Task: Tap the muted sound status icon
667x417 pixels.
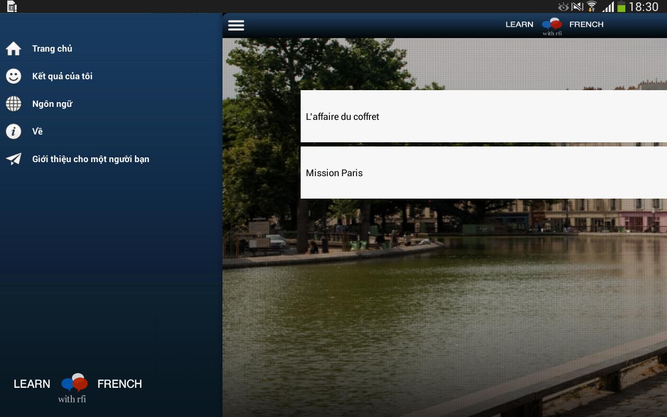Action: pos(577,7)
